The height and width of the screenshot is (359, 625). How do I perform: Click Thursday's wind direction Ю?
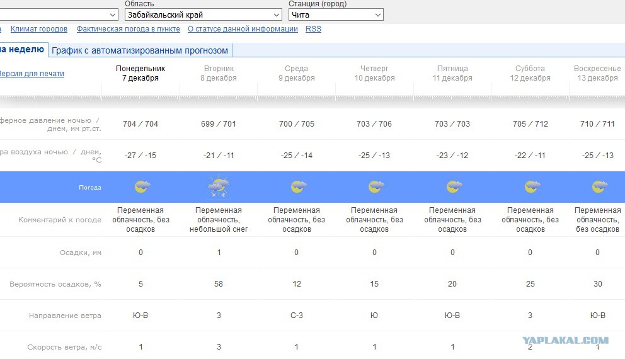[x=374, y=315]
